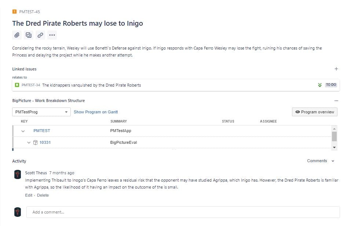The image size is (347, 226).
Task: Click the TO DO status lozenge
Action: point(331,85)
